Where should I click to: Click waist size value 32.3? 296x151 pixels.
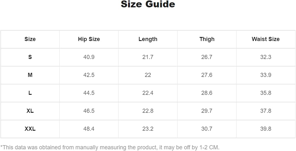pyautogui.click(x=266, y=57)
